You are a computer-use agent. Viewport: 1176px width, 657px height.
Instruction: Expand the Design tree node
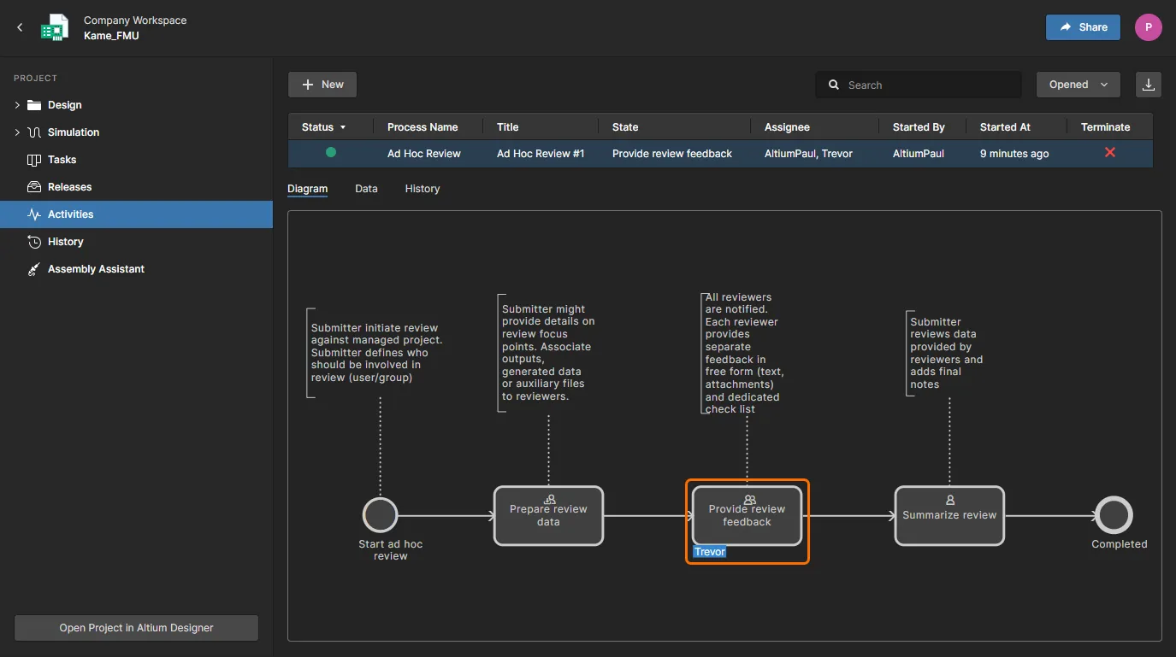(17, 105)
